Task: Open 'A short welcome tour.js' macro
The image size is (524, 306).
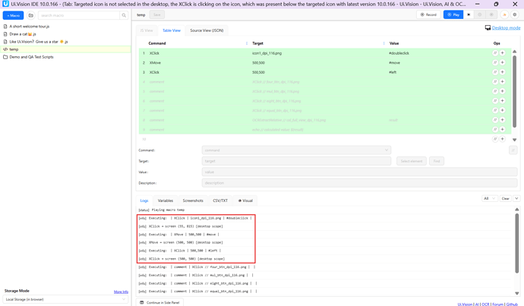Action: point(30,27)
